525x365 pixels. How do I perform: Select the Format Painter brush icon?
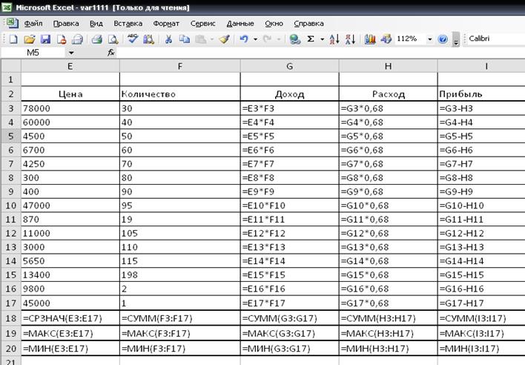click(x=224, y=39)
